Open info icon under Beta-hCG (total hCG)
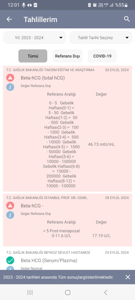This screenshot has width=135, height=300. (x=10, y=87)
